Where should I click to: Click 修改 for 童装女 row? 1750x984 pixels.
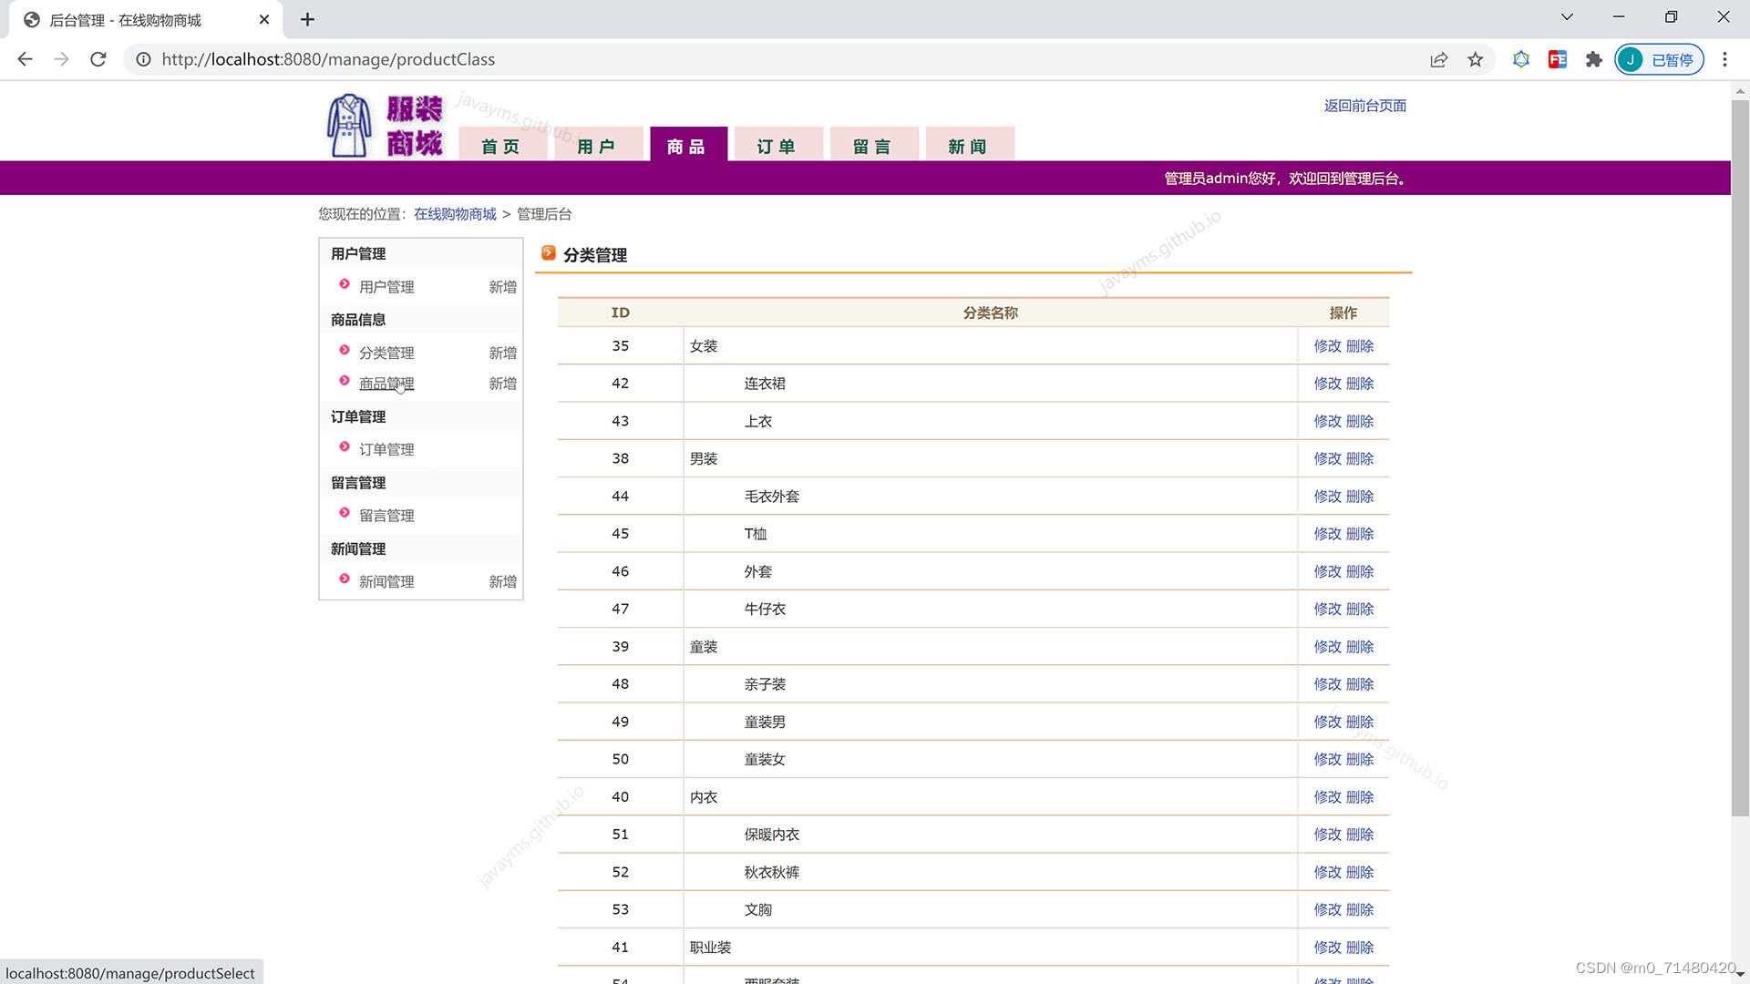pos(1327,759)
